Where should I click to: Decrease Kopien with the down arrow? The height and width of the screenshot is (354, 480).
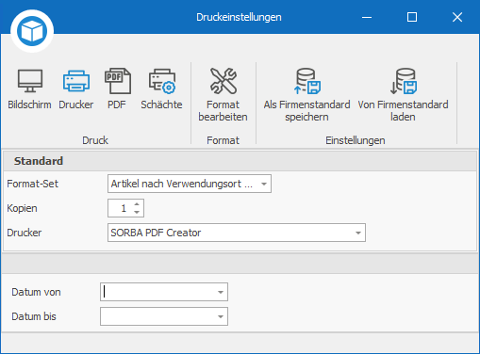[137, 212]
